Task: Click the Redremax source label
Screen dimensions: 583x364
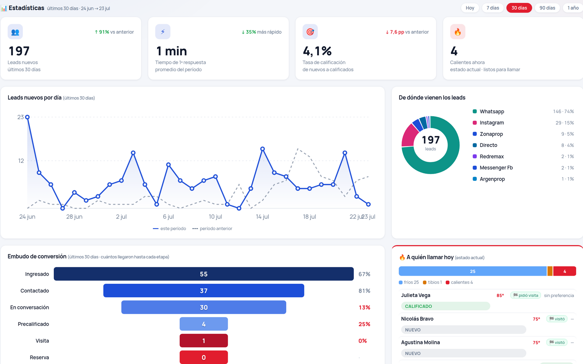Action: [x=492, y=156]
